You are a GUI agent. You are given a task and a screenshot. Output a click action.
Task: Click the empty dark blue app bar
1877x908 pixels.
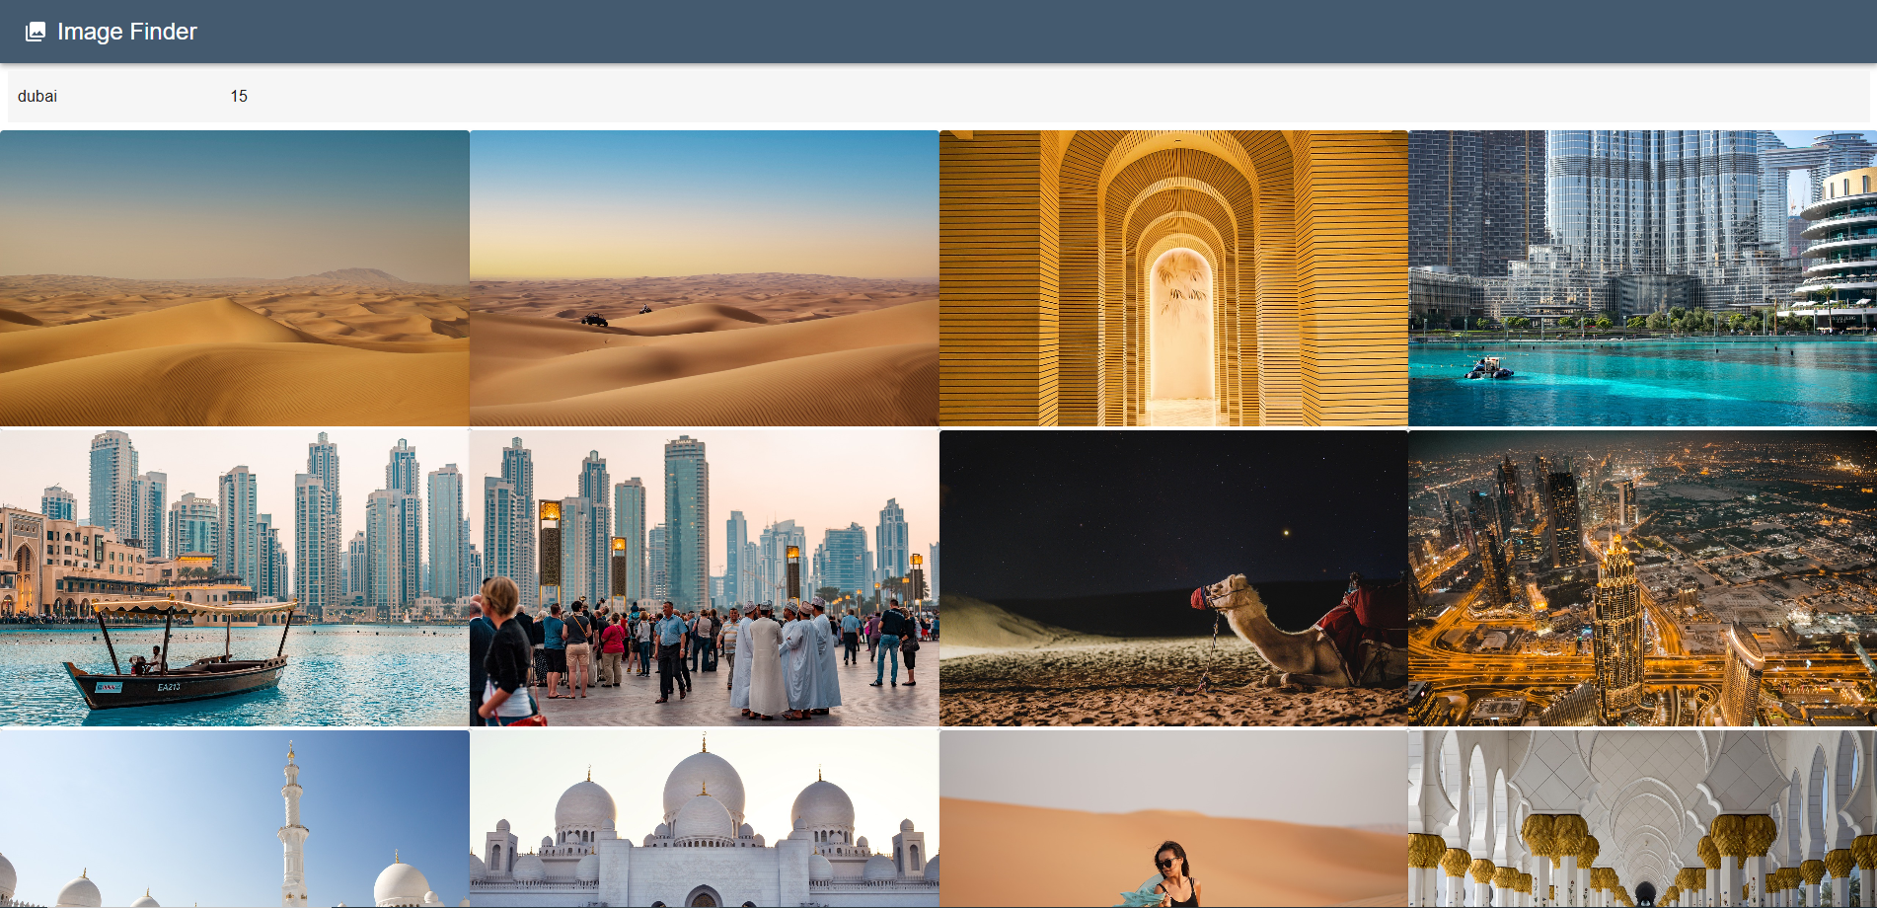[987, 32]
